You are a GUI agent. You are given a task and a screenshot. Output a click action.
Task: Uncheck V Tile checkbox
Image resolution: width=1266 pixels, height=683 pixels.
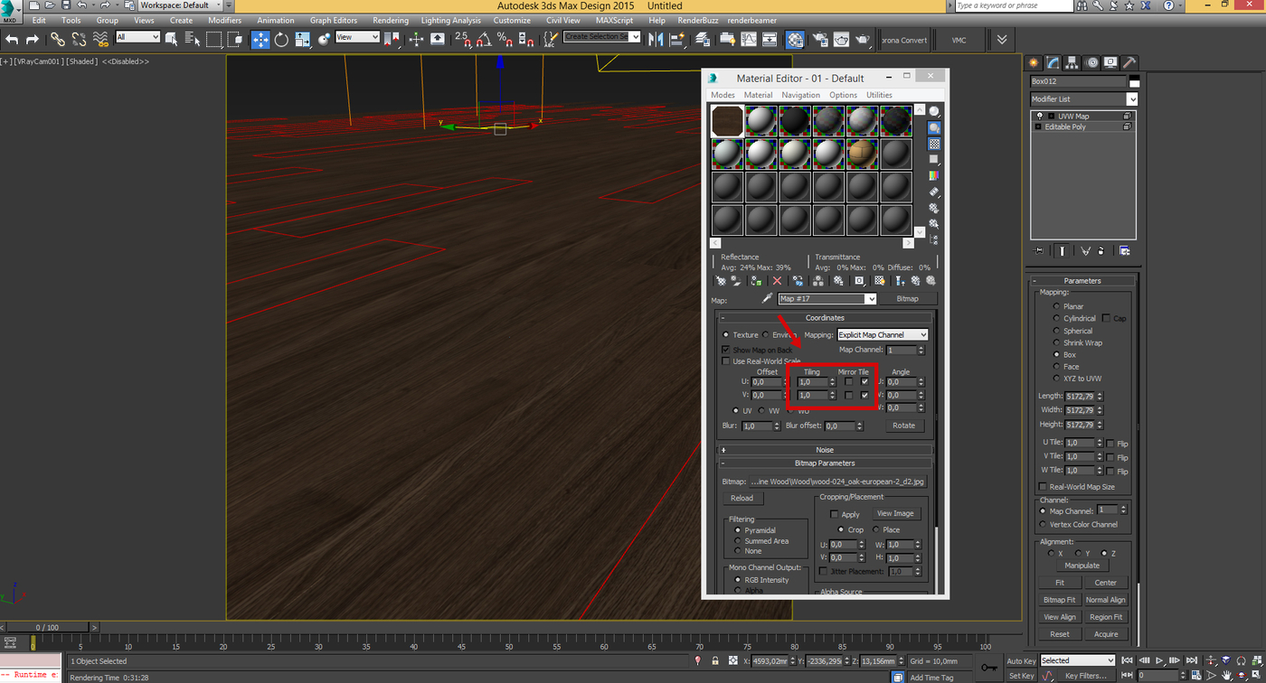tap(865, 395)
